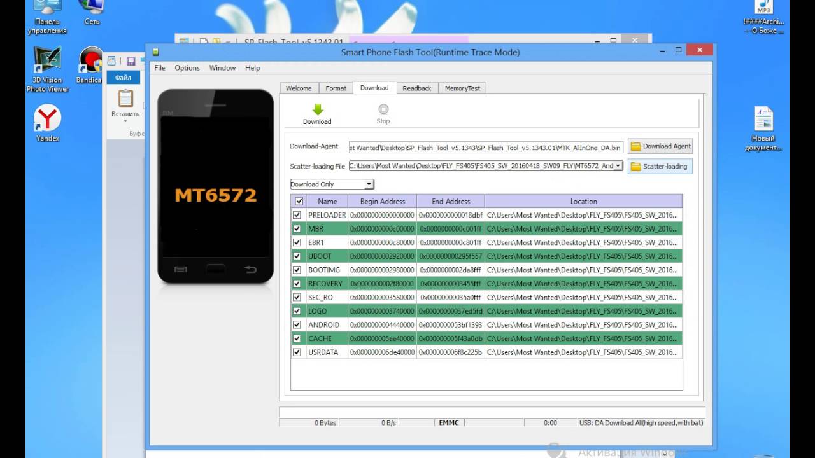The width and height of the screenshot is (815, 458).
Task: Uncheck the SEC_RO checkbox
Action: click(x=297, y=297)
